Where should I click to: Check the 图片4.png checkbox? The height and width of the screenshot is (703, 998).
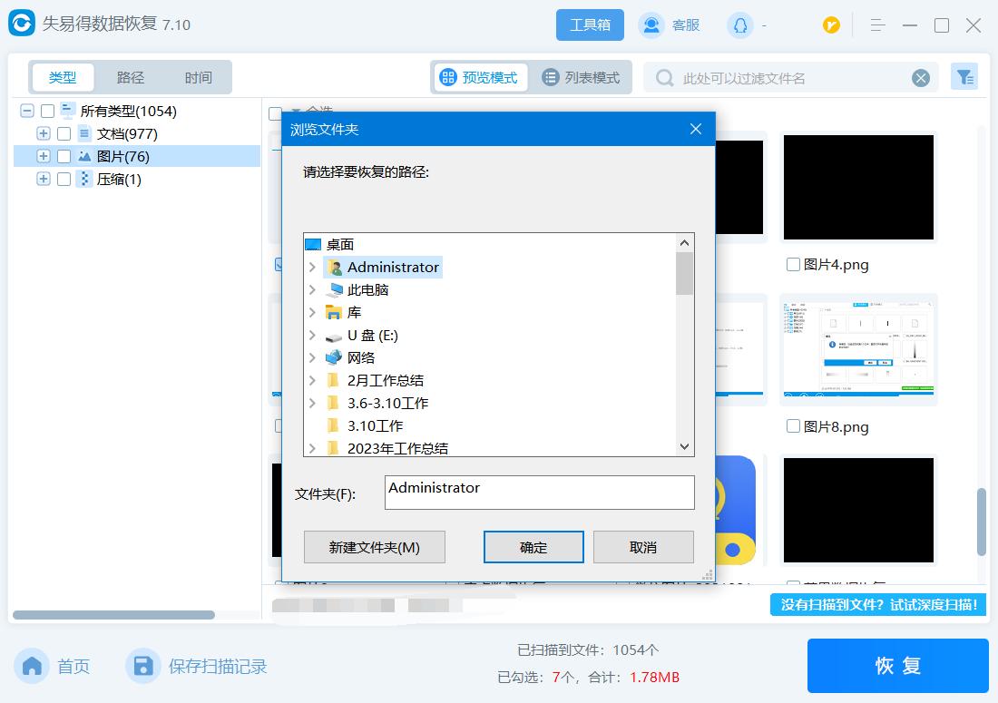point(794,265)
